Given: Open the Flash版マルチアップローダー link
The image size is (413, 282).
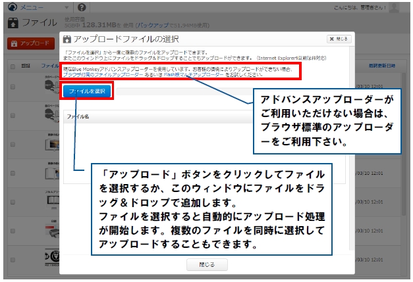Looking at the screenshot, I should 194,75.
